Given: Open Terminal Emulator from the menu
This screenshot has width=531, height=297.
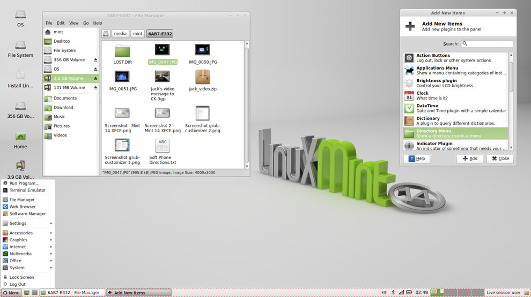Looking at the screenshot, I should (28, 190).
